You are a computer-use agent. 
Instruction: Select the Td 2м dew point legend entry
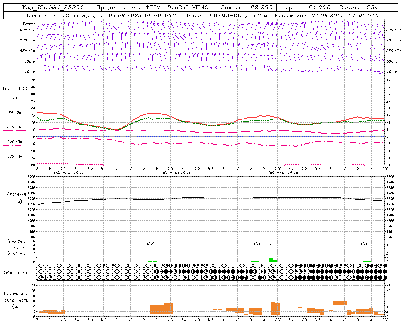15,113
